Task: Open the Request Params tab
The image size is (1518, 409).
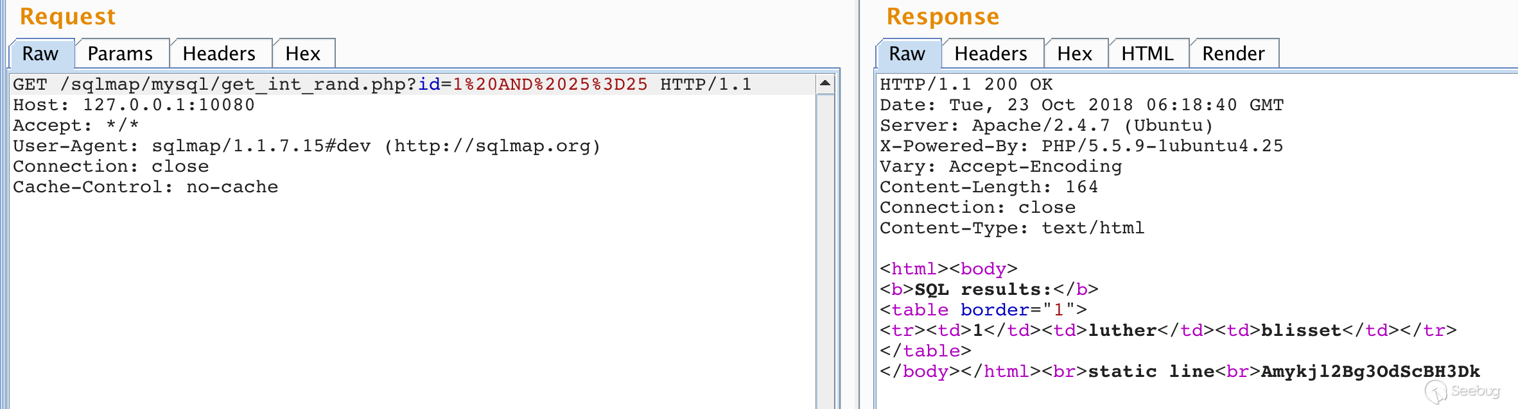Action: [x=121, y=53]
